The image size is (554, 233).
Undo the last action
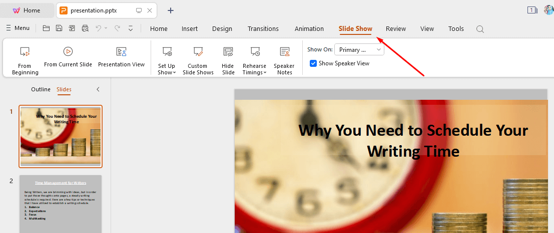point(99,28)
